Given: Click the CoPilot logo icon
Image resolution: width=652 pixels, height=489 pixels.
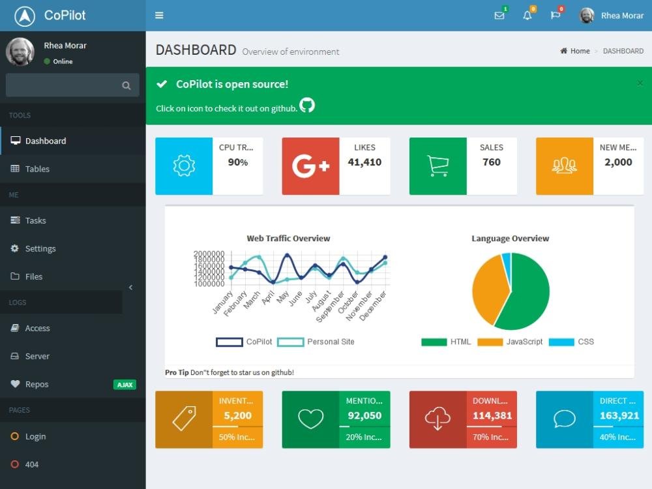Looking at the screenshot, I should point(25,16).
